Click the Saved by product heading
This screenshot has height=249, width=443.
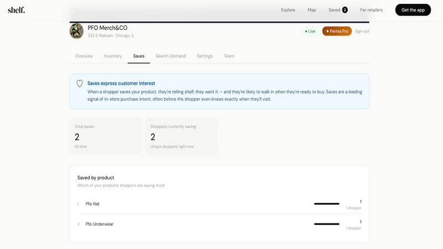click(96, 178)
